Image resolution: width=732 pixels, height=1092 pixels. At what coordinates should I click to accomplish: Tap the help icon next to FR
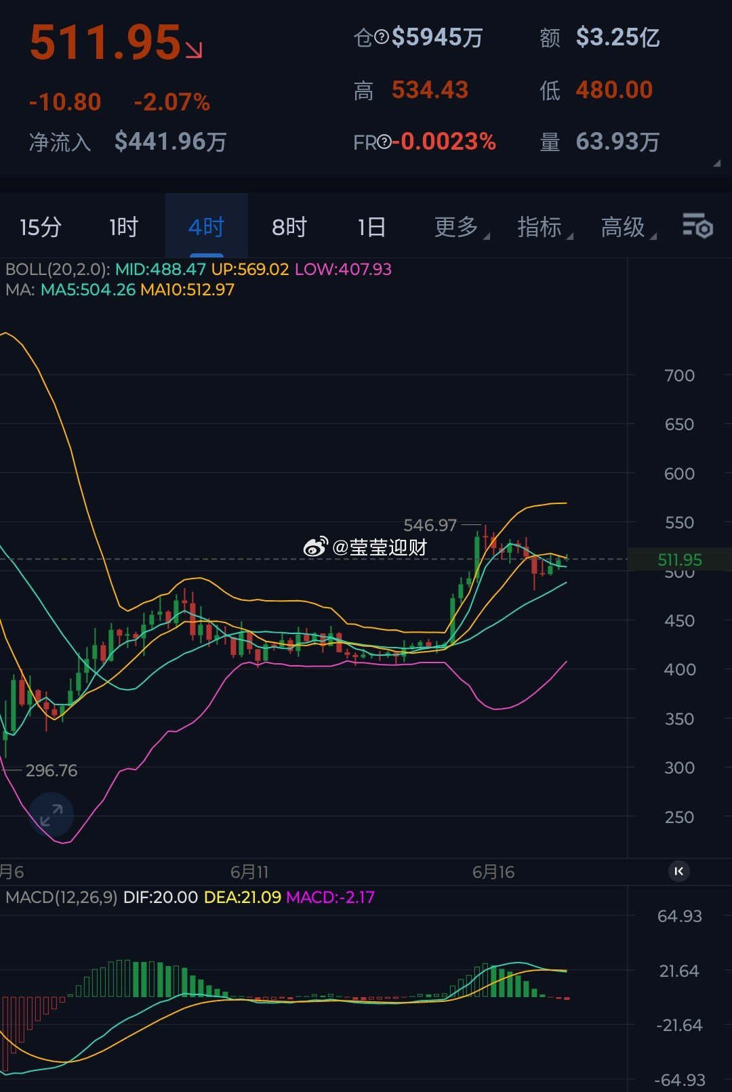click(x=384, y=142)
